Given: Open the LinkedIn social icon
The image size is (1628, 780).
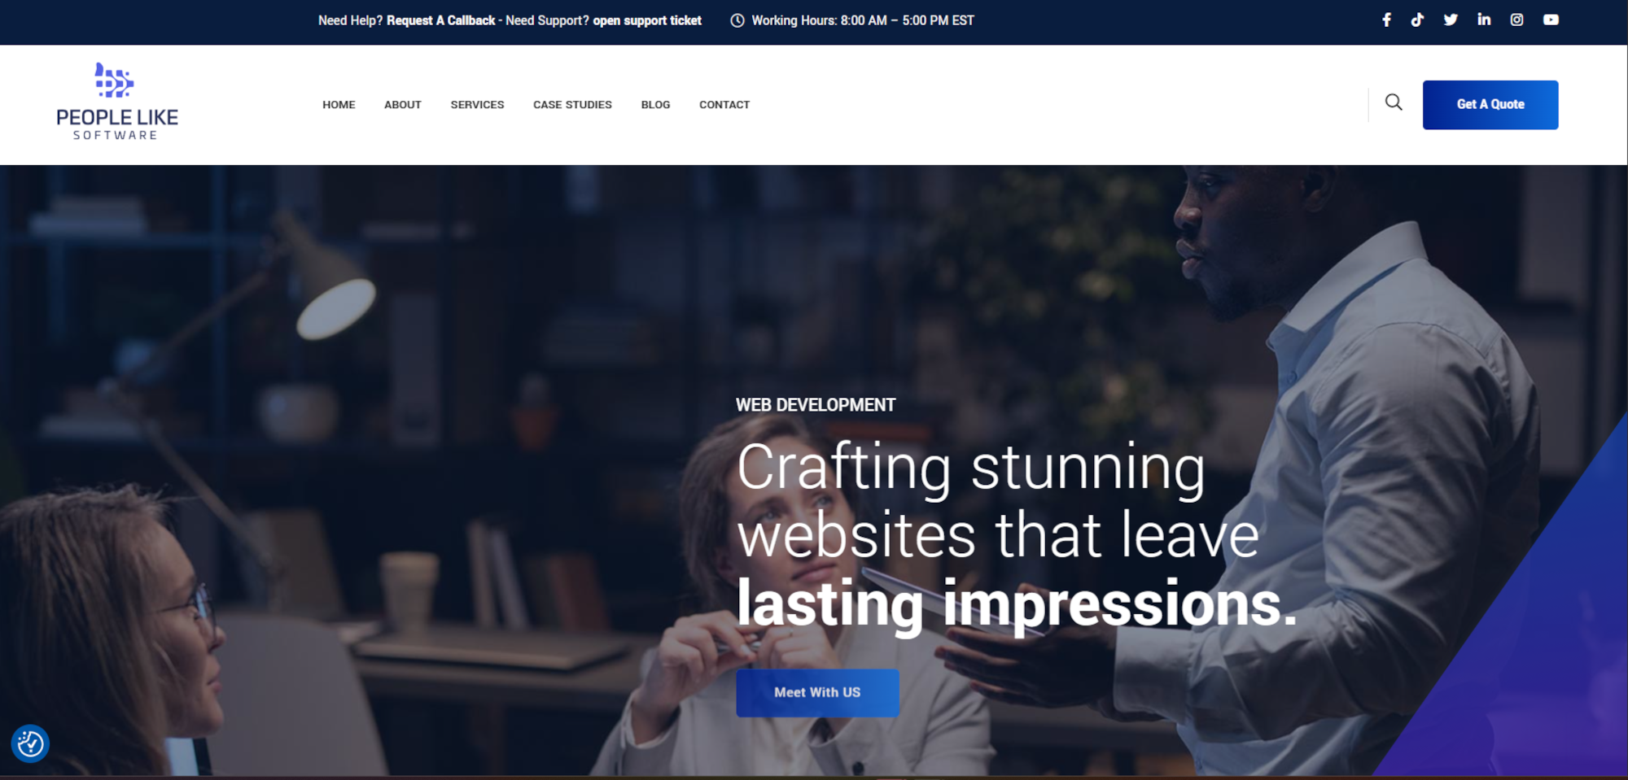Looking at the screenshot, I should (1484, 20).
